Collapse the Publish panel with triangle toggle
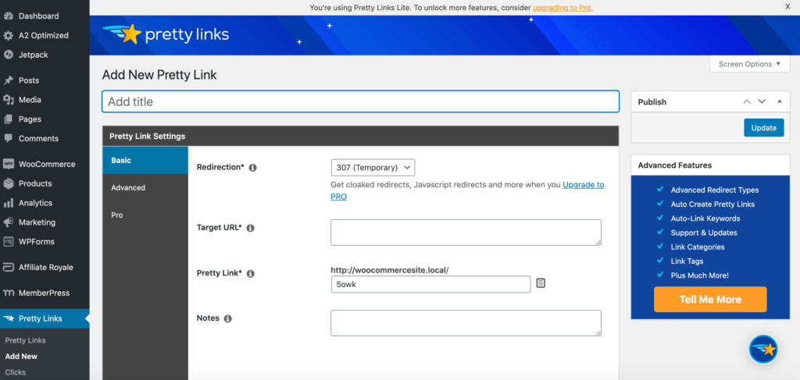Image resolution: width=800 pixels, height=380 pixels. click(779, 101)
